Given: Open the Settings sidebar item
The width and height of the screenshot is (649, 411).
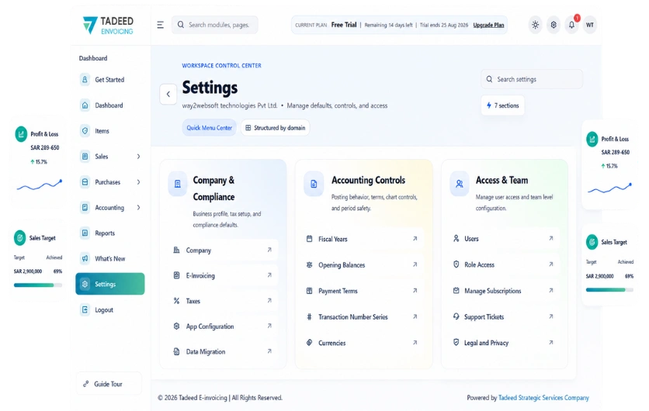Looking at the screenshot, I should (x=110, y=284).
